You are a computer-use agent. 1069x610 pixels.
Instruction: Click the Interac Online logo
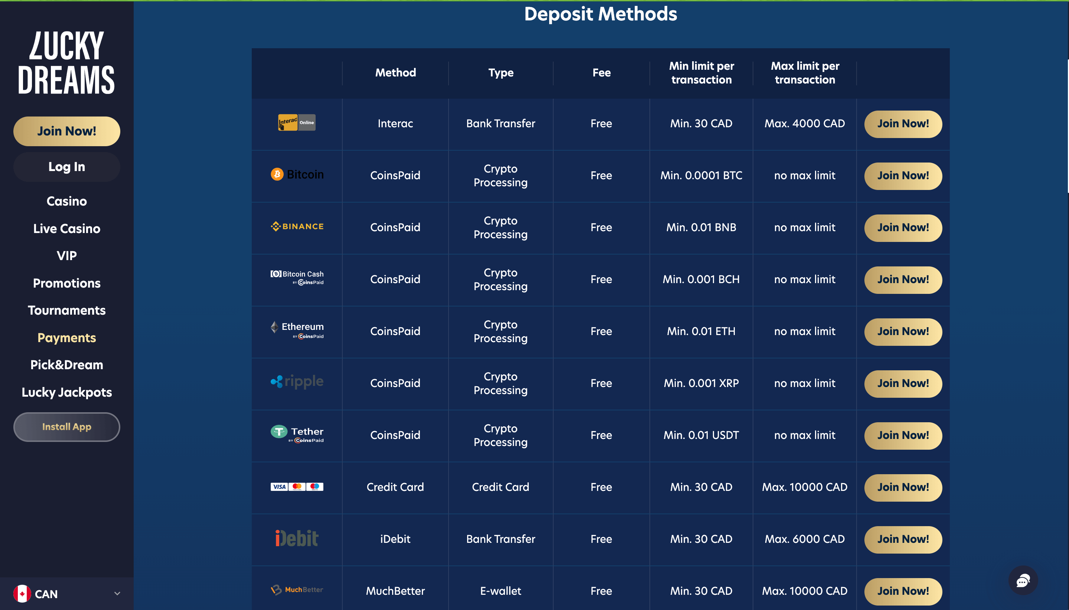[297, 122]
